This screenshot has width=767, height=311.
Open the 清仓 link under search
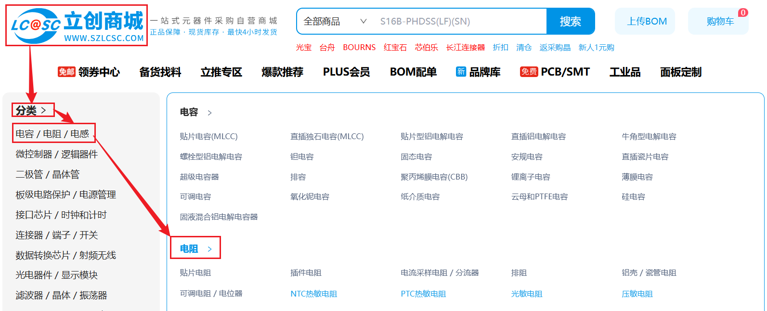(x=524, y=47)
